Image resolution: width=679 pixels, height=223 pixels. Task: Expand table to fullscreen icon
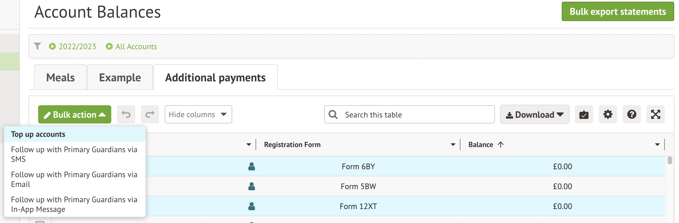coord(655,114)
